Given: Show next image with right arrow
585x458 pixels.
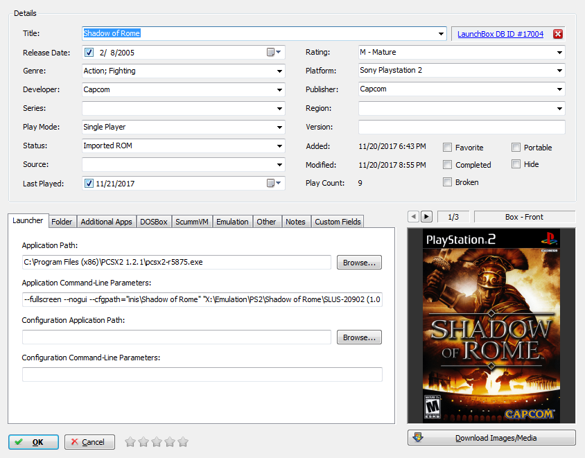Looking at the screenshot, I should click(x=426, y=217).
